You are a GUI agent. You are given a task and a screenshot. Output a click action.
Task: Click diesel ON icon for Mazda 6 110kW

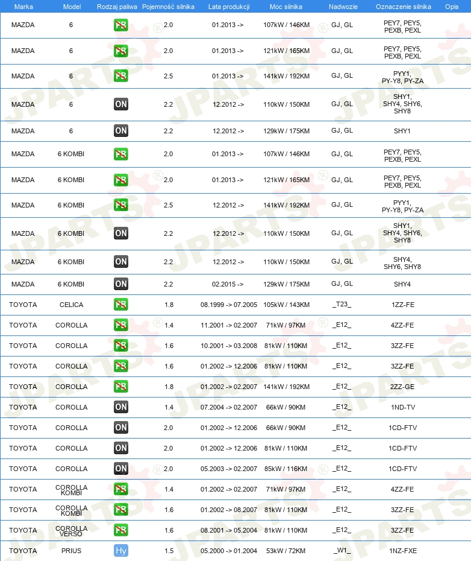click(121, 104)
